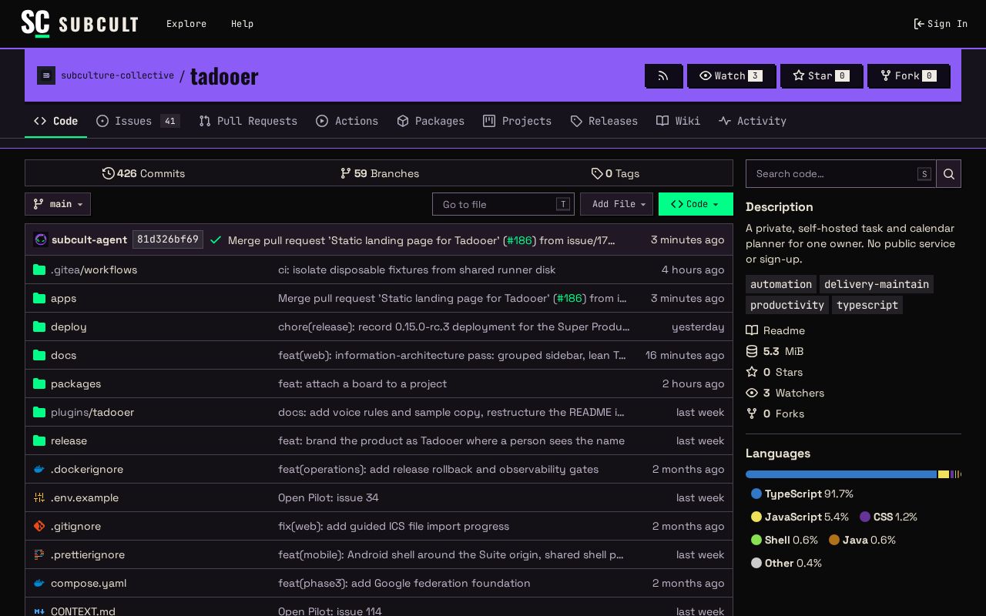Viewport: 986px width, 616px height.
Task: Click the SUBCULT logo
Action: click(x=79, y=24)
